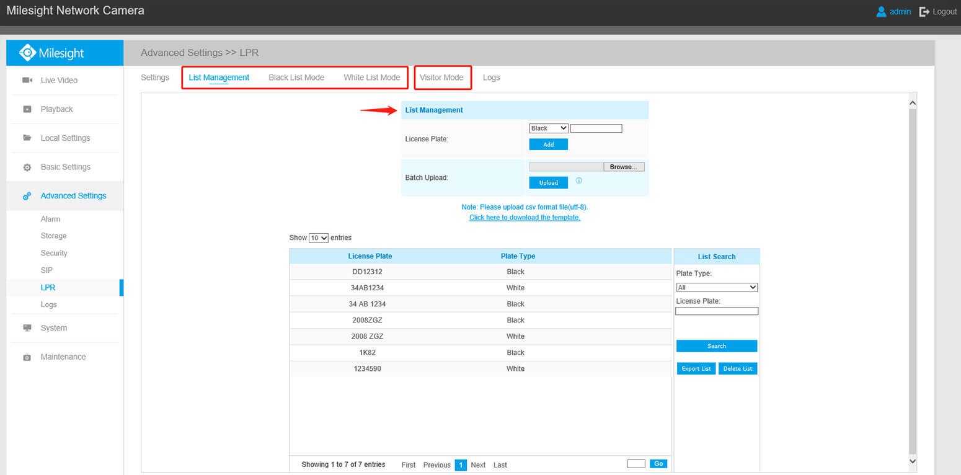This screenshot has width=961, height=475.
Task: Go to the Last page
Action: coord(500,465)
